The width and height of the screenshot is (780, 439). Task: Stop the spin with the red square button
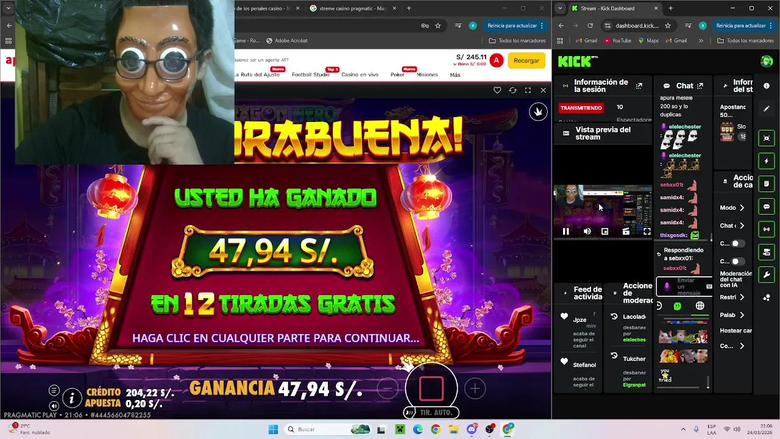click(431, 388)
